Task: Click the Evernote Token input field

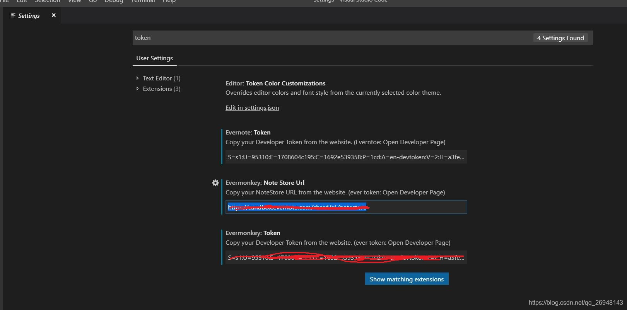Action: [x=346, y=157]
